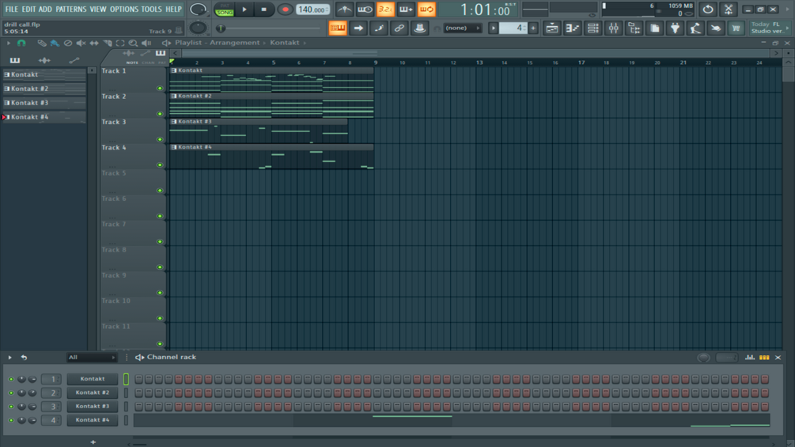Toggle the Channel rack graph editor icon

coord(750,358)
